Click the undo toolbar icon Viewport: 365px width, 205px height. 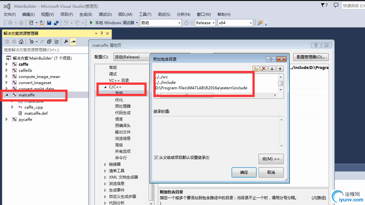click(x=66, y=23)
